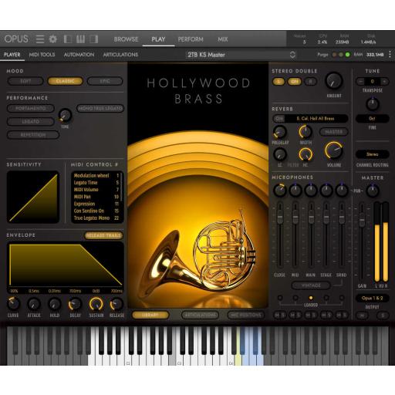395x395 pixels.
Task: Select the Classic mood
Action: [65, 81]
